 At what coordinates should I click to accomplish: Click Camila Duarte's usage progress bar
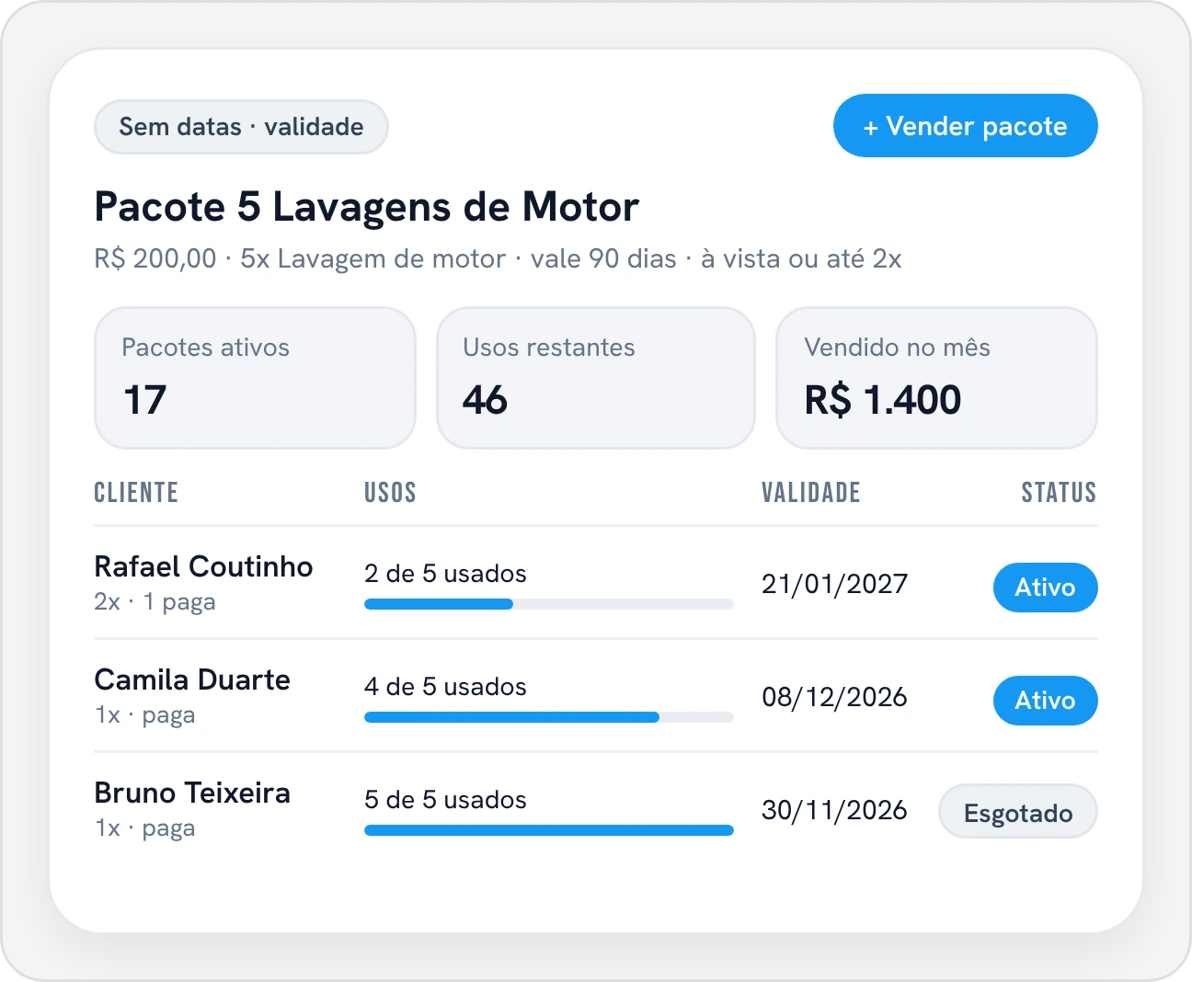click(x=549, y=717)
